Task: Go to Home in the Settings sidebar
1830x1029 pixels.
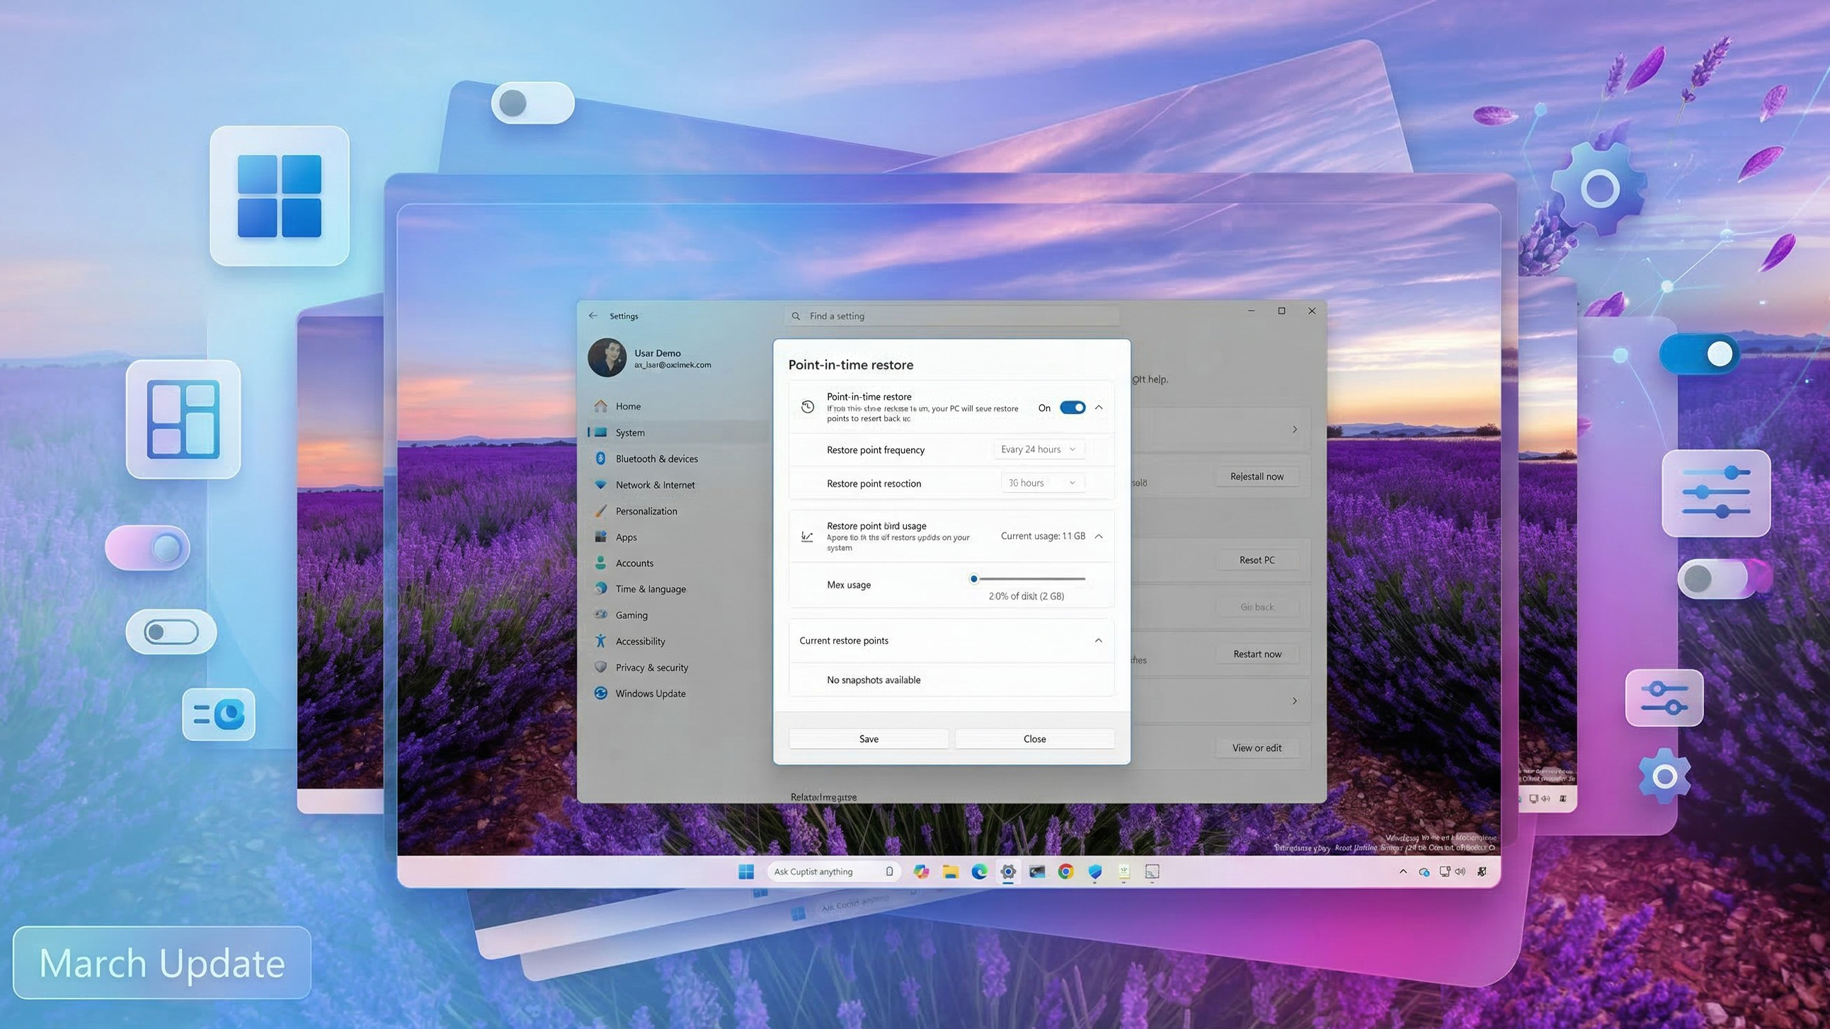Action: 627,406
